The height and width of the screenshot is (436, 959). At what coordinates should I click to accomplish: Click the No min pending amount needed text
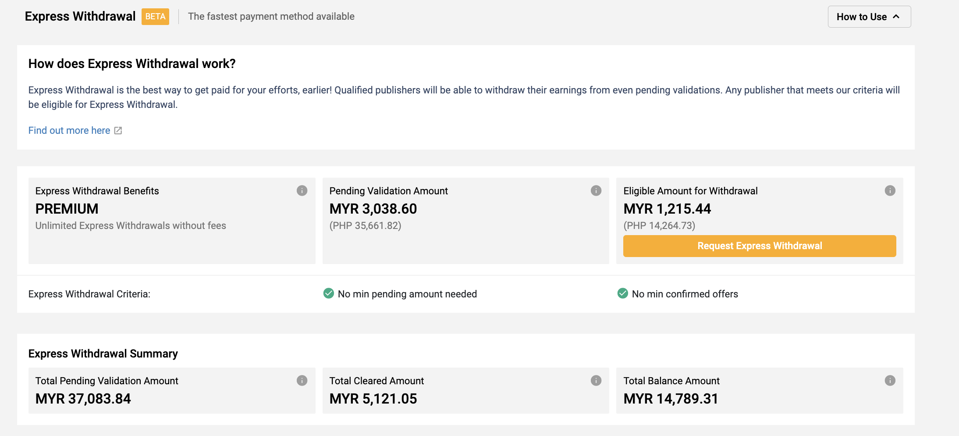click(x=407, y=294)
